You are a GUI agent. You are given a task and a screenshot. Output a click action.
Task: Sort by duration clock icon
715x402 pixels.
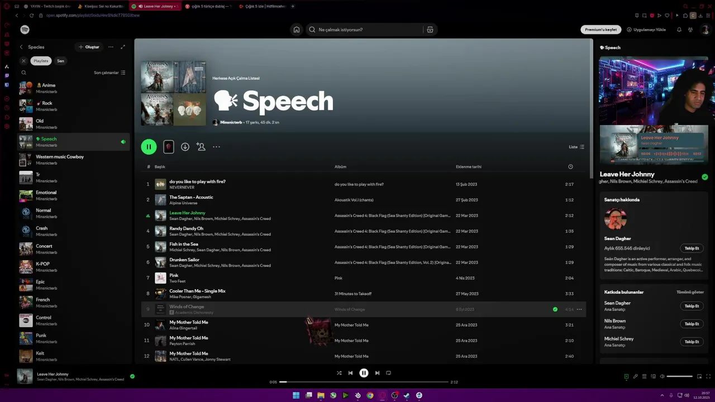pos(570,167)
